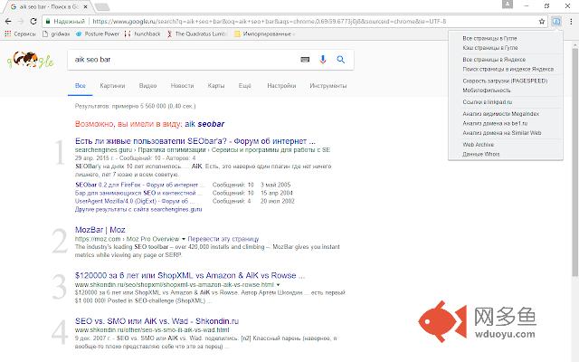Viewport: 579px width, 362px height.
Task: Select Все страницы в Гугле menu item
Action: click(489, 38)
